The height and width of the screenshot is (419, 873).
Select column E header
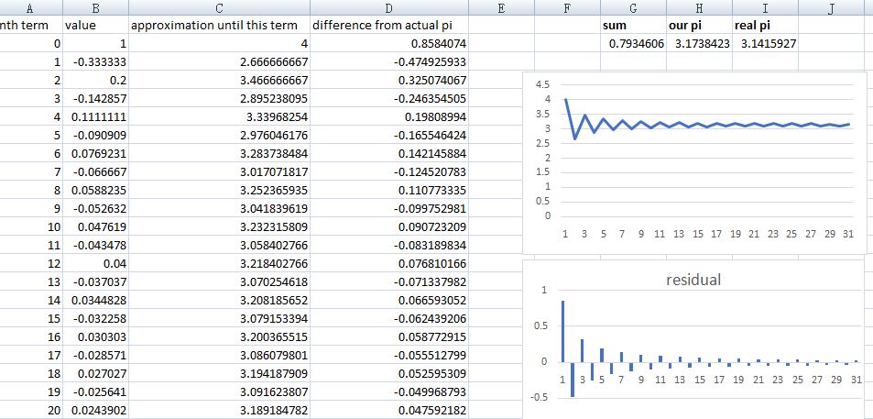(x=500, y=8)
